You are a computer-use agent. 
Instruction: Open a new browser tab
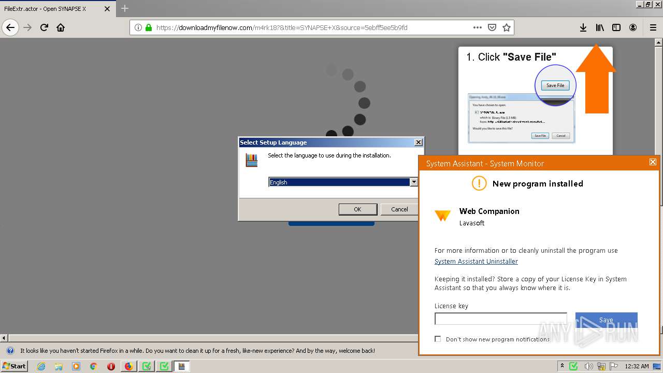tap(125, 8)
